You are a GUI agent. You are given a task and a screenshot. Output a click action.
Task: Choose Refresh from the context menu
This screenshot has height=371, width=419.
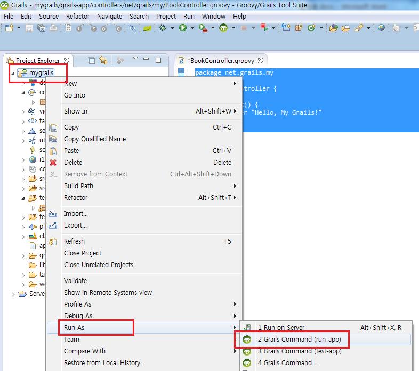(144, 241)
